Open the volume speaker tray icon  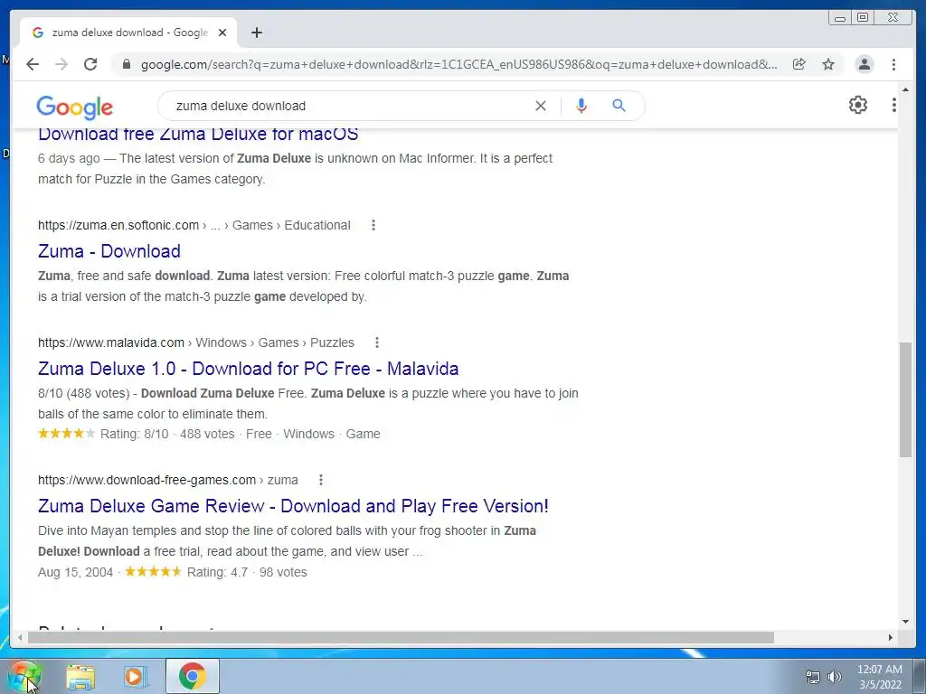point(835,677)
